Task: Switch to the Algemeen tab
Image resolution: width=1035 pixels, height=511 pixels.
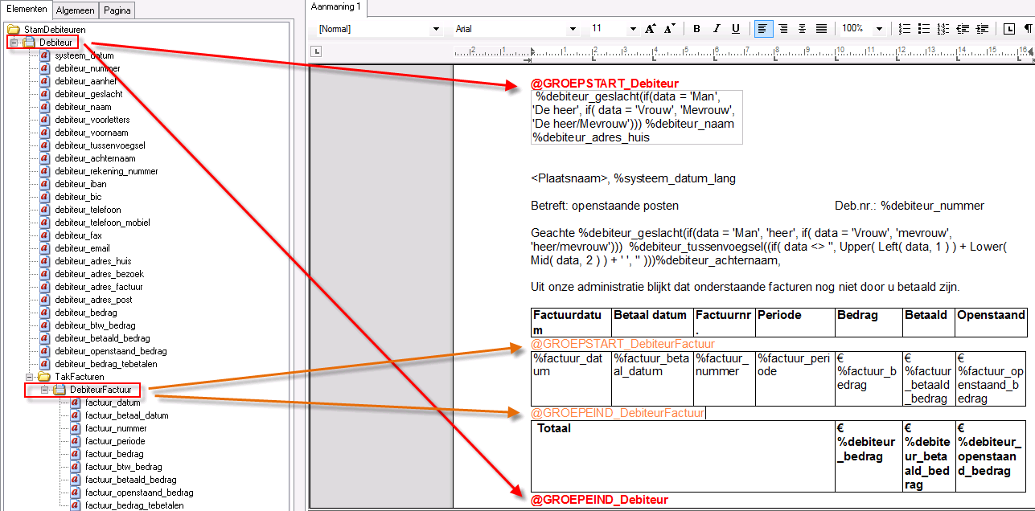Action: tap(76, 10)
